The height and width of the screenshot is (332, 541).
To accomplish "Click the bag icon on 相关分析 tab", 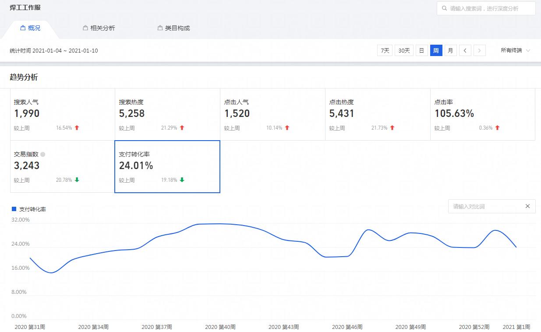I will pyautogui.click(x=85, y=28).
